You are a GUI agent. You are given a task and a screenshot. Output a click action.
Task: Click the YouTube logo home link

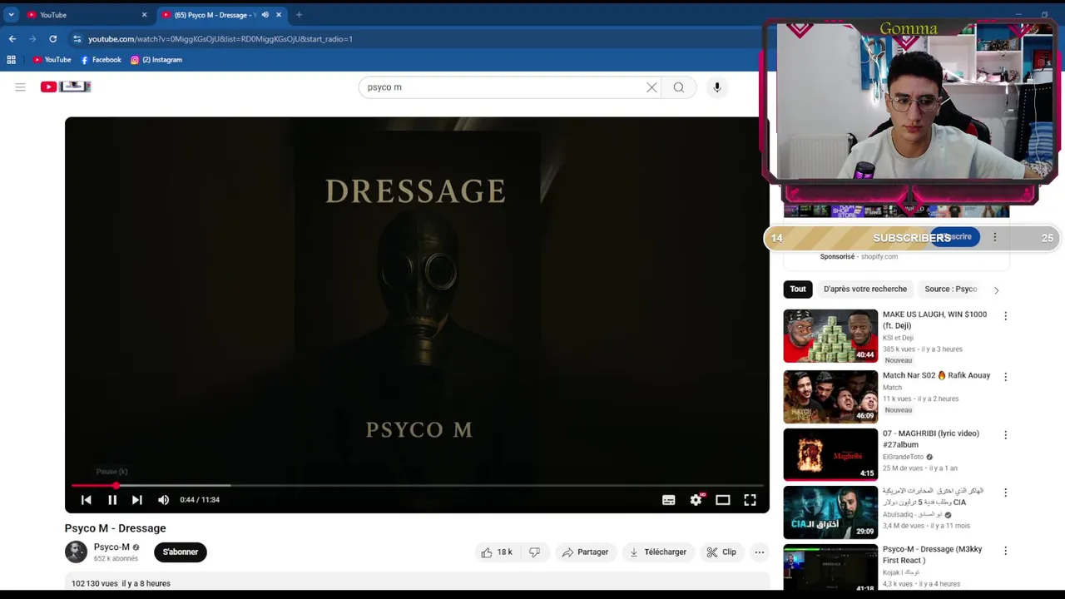pyautogui.click(x=65, y=87)
